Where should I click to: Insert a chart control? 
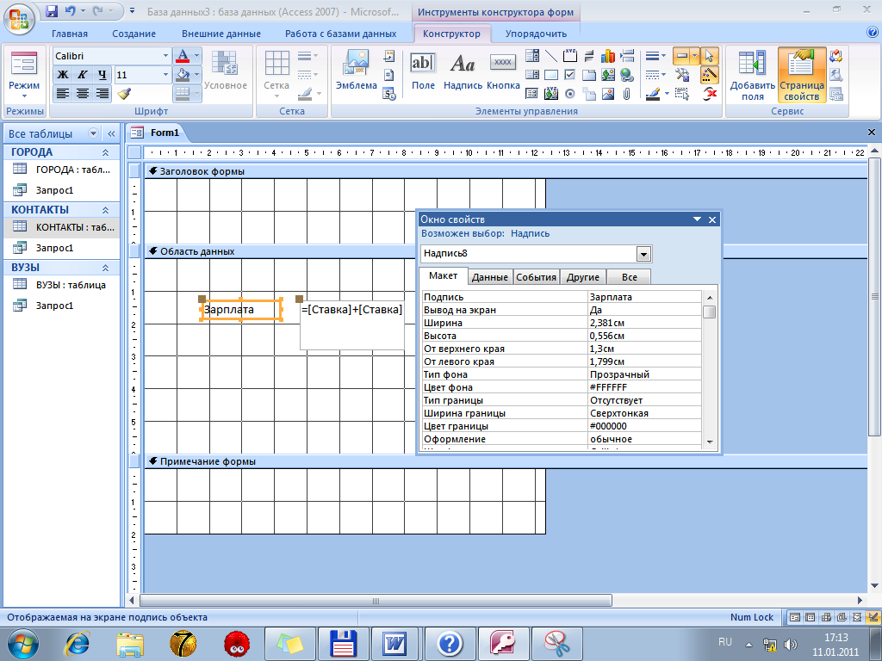tap(607, 56)
